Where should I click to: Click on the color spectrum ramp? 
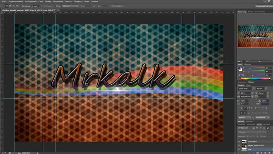click(x=256, y=79)
